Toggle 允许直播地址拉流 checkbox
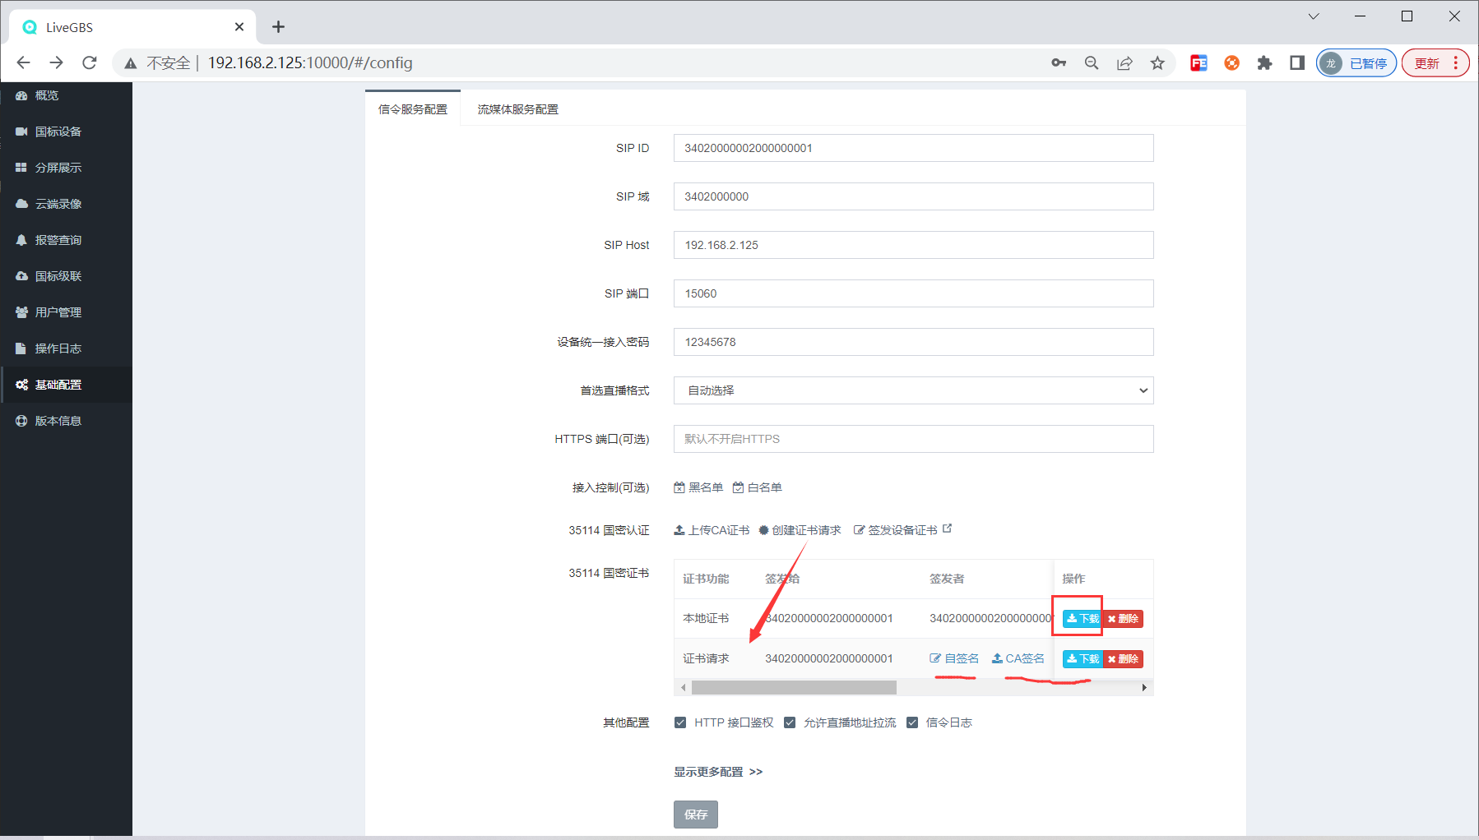 click(x=790, y=722)
